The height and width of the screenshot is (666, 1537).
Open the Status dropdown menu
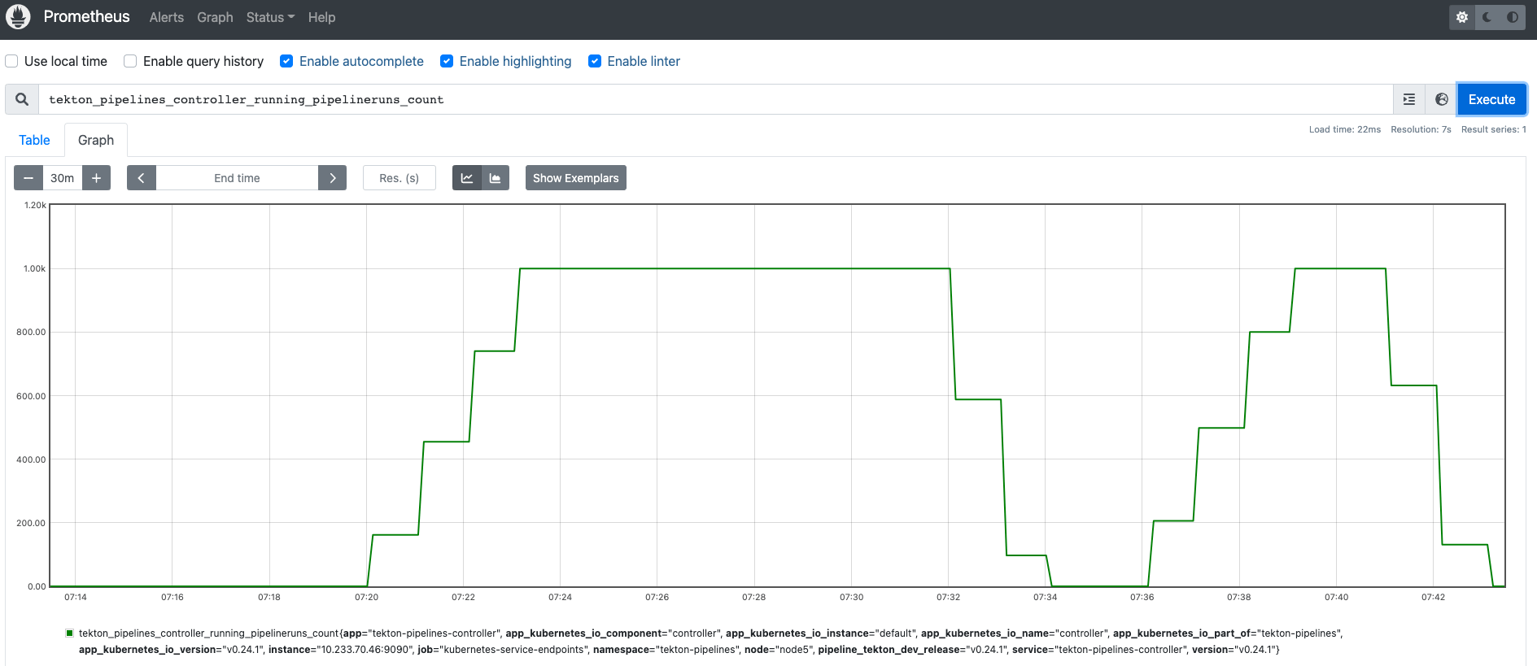click(x=270, y=17)
